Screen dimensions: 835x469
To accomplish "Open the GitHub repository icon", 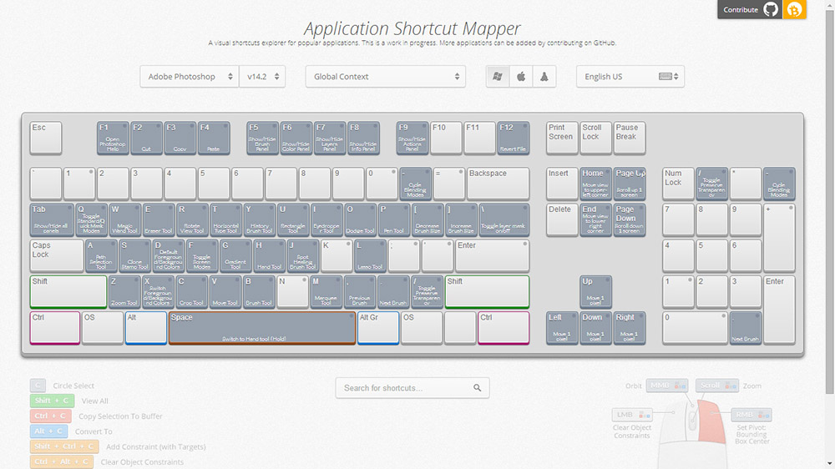I will pos(771,9).
